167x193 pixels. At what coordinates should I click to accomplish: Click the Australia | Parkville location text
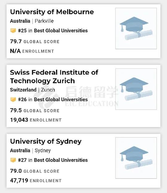tap(32, 21)
